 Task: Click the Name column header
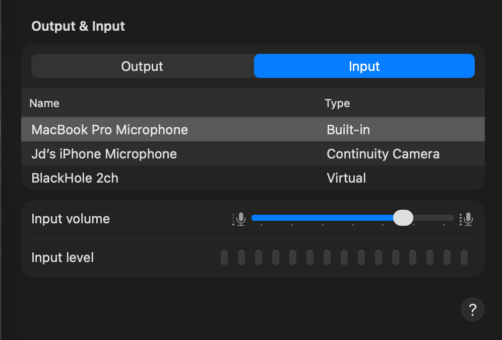coord(44,103)
